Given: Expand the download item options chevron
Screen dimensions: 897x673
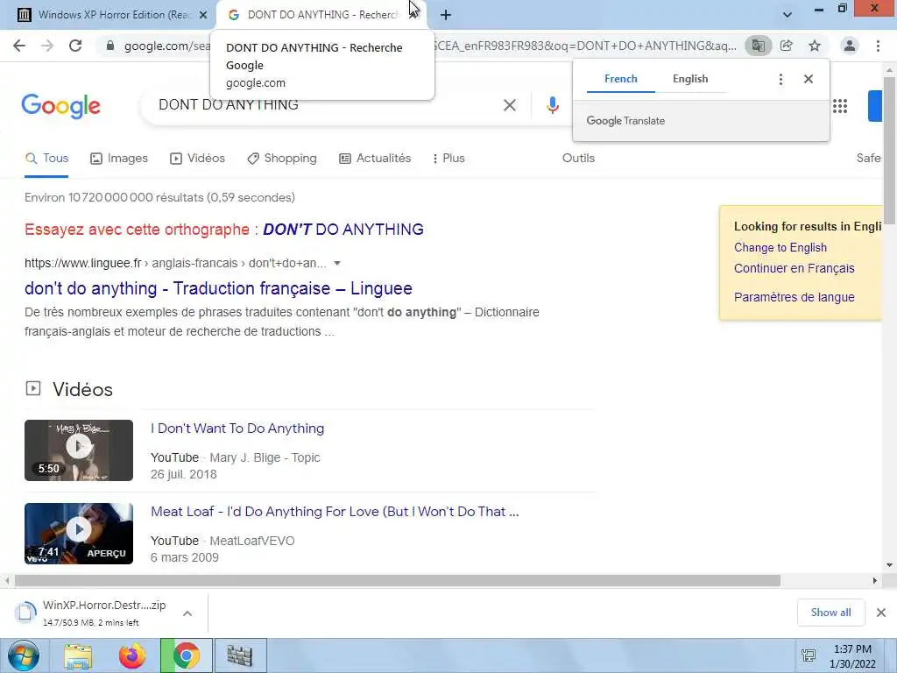Looking at the screenshot, I should [187, 613].
